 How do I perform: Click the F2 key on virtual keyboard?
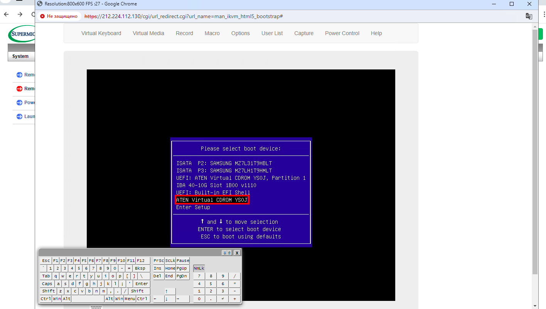pyautogui.click(x=63, y=260)
